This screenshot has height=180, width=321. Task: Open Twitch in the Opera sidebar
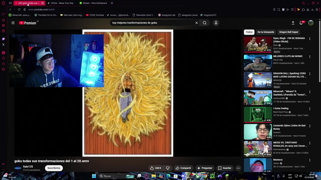click(x=3, y=39)
